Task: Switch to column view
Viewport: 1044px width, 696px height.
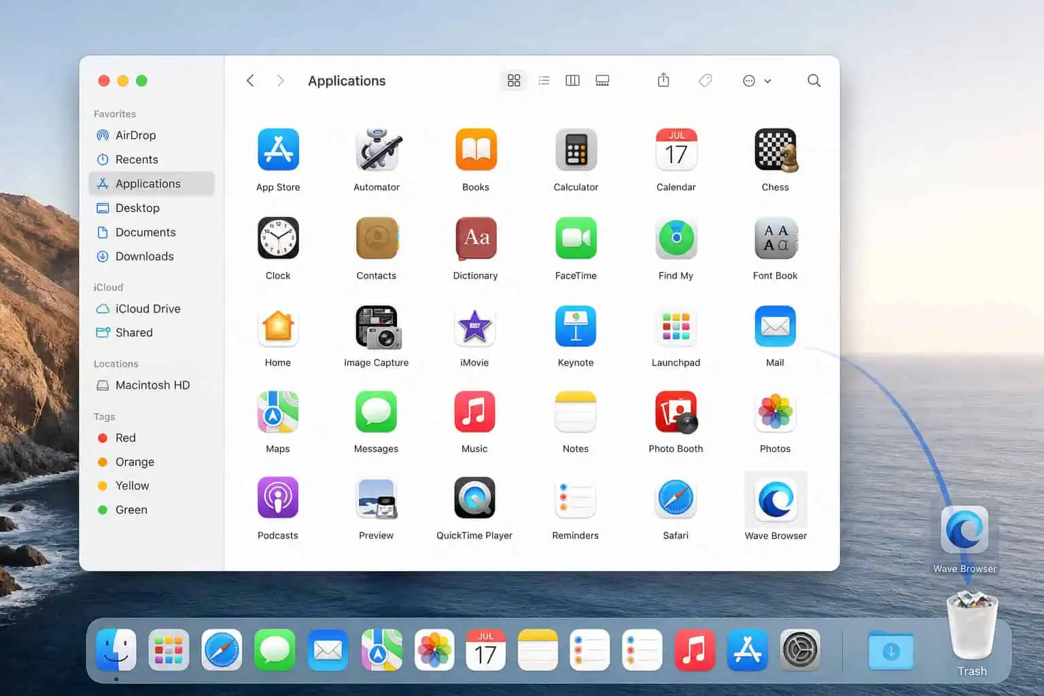Action: click(x=573, y=81)
